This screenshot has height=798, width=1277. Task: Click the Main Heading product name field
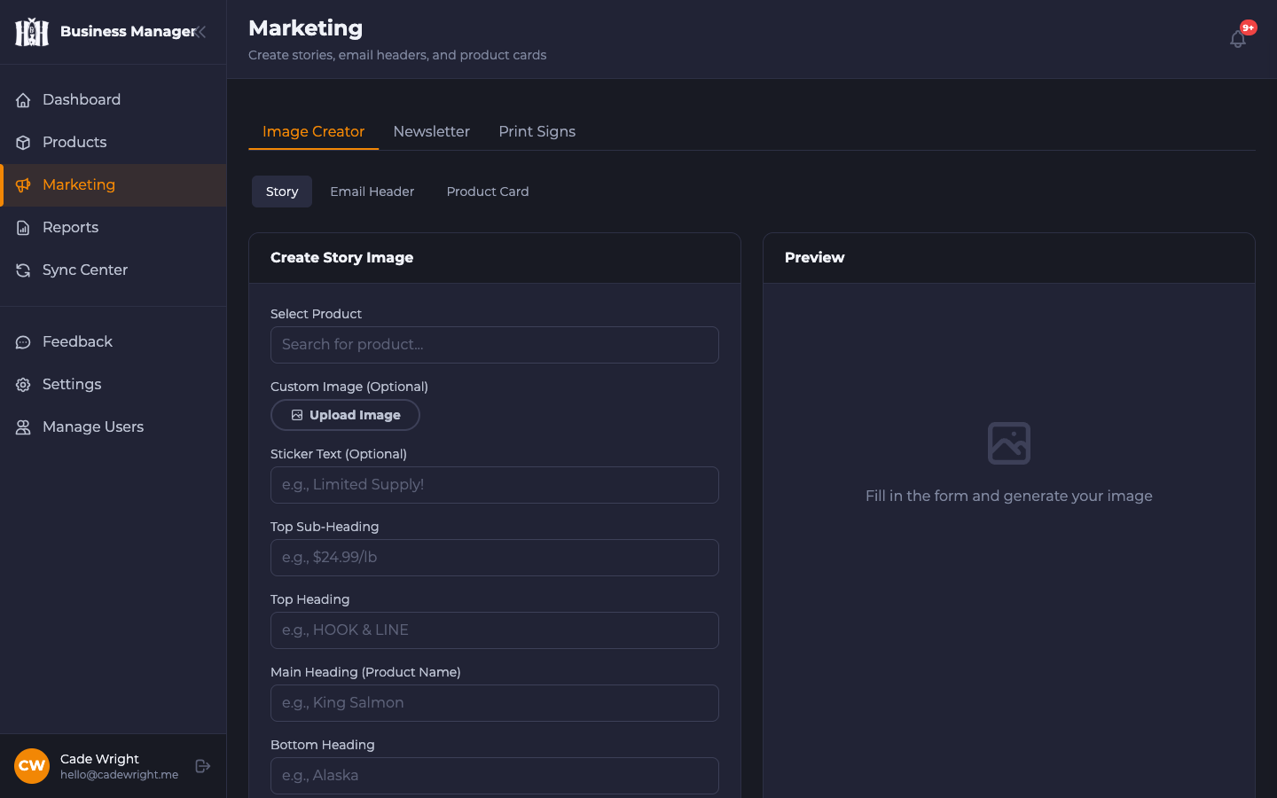(x=495, y=703)
